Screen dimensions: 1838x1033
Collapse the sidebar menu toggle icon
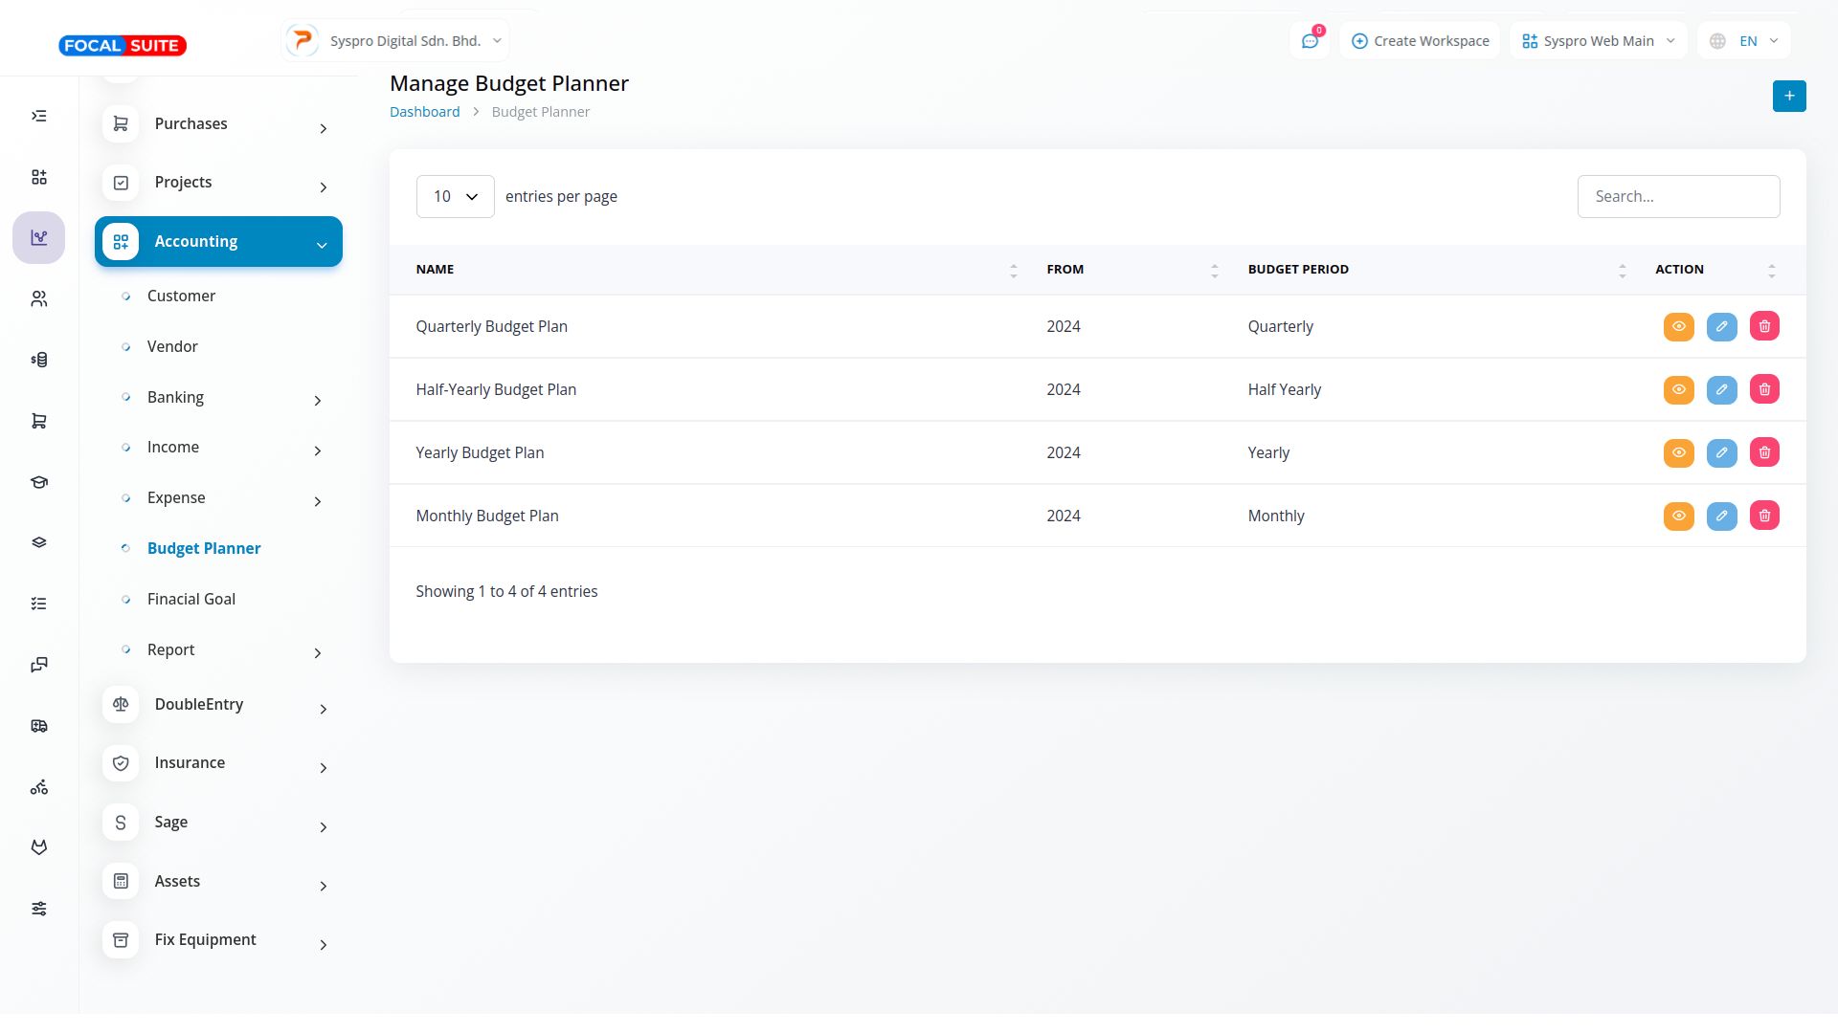click(39, 116)
